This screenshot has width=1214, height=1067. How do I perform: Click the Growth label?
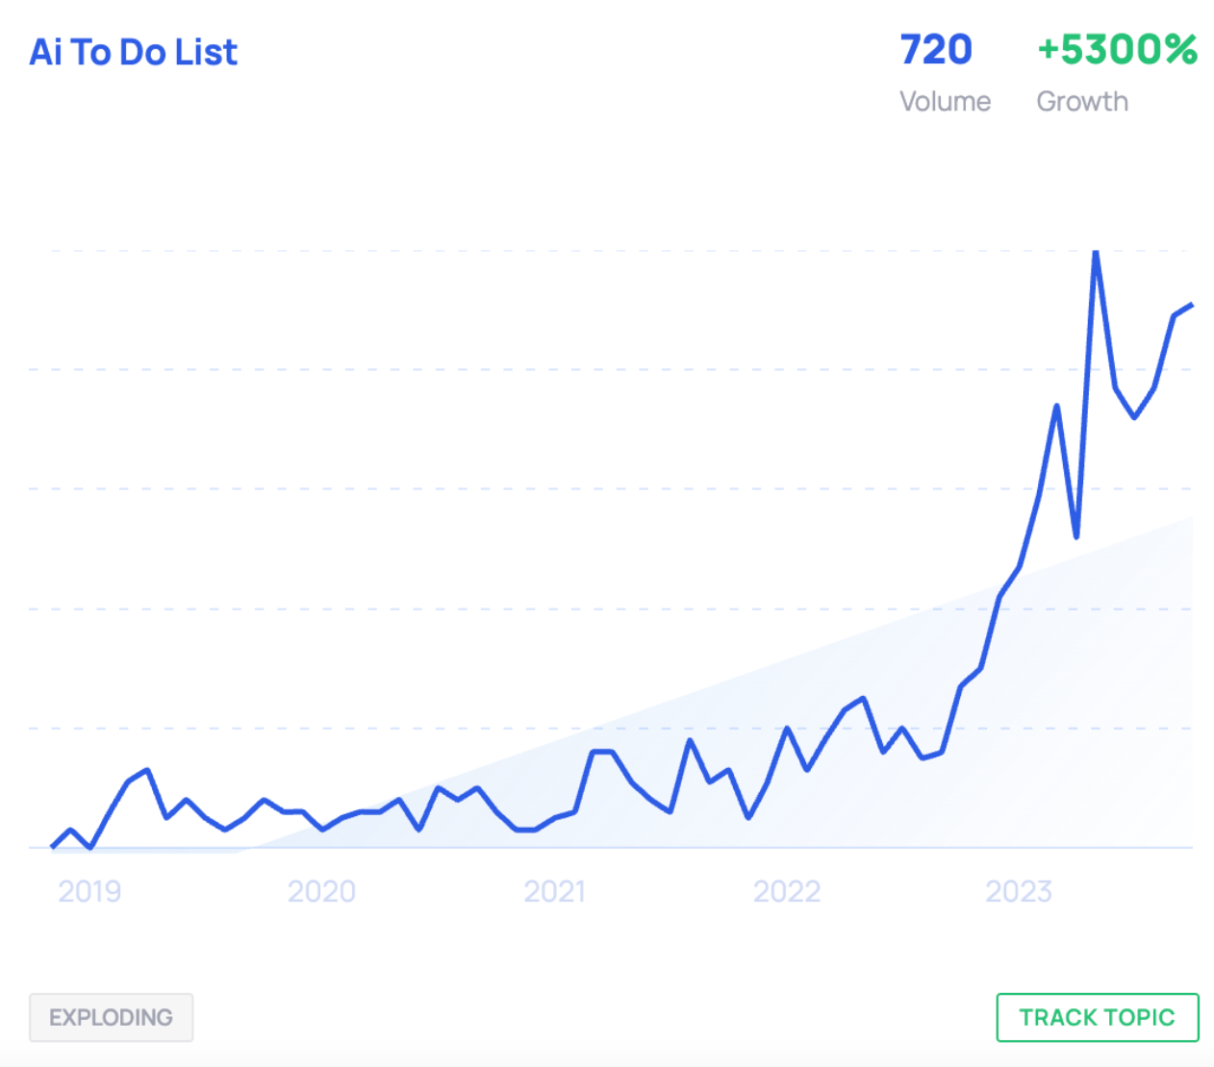(x=1082, y=101)
